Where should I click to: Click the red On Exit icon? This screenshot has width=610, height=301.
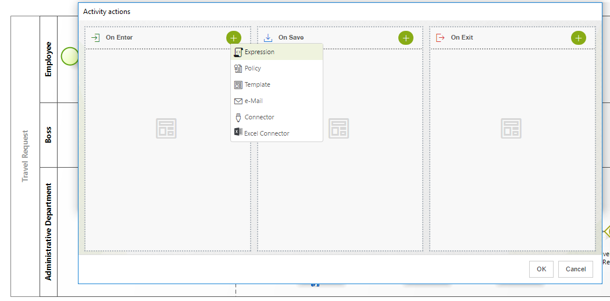[x=440, y=38]
